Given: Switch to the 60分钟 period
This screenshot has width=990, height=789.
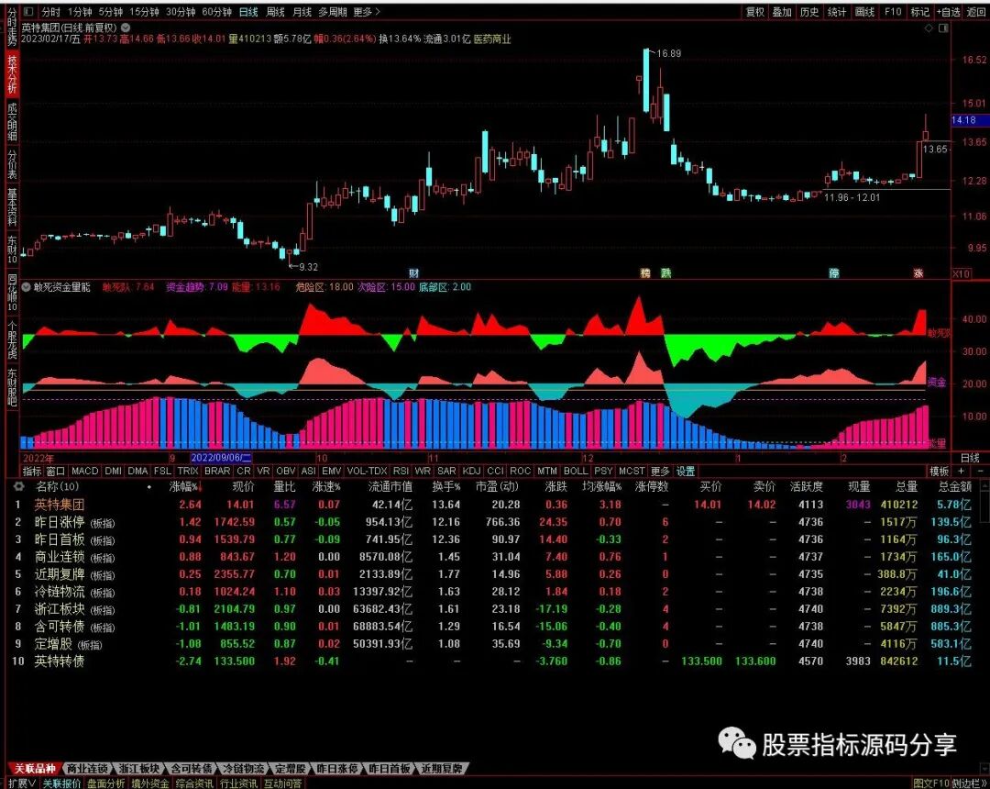Looking at the screenshot, I should point(216,12).
